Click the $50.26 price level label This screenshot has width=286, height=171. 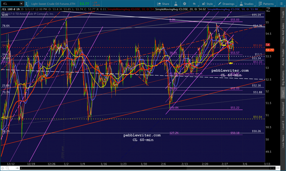[x=256, y=131]
